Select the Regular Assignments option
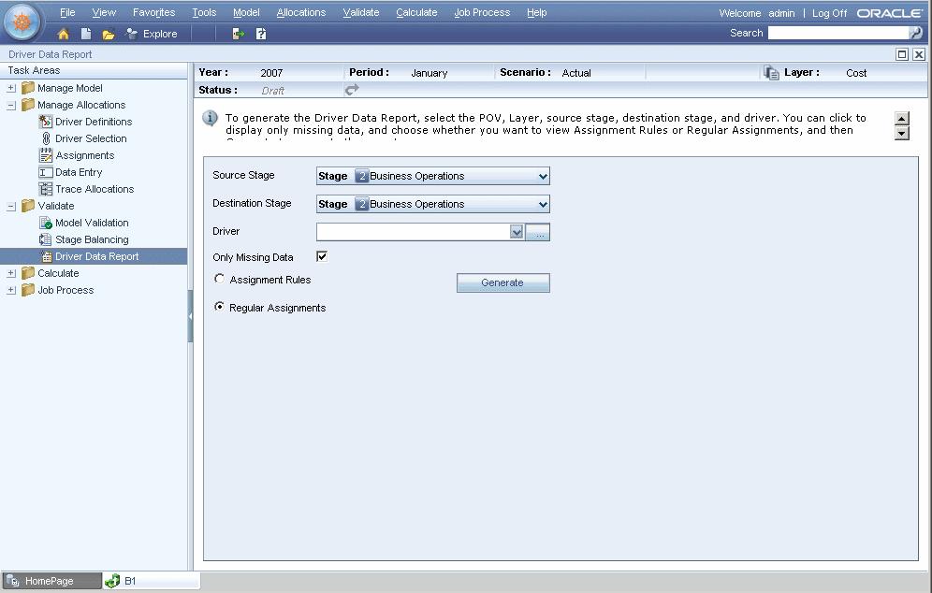The height and width of the screenshot is (593, 932). [219, 306]
